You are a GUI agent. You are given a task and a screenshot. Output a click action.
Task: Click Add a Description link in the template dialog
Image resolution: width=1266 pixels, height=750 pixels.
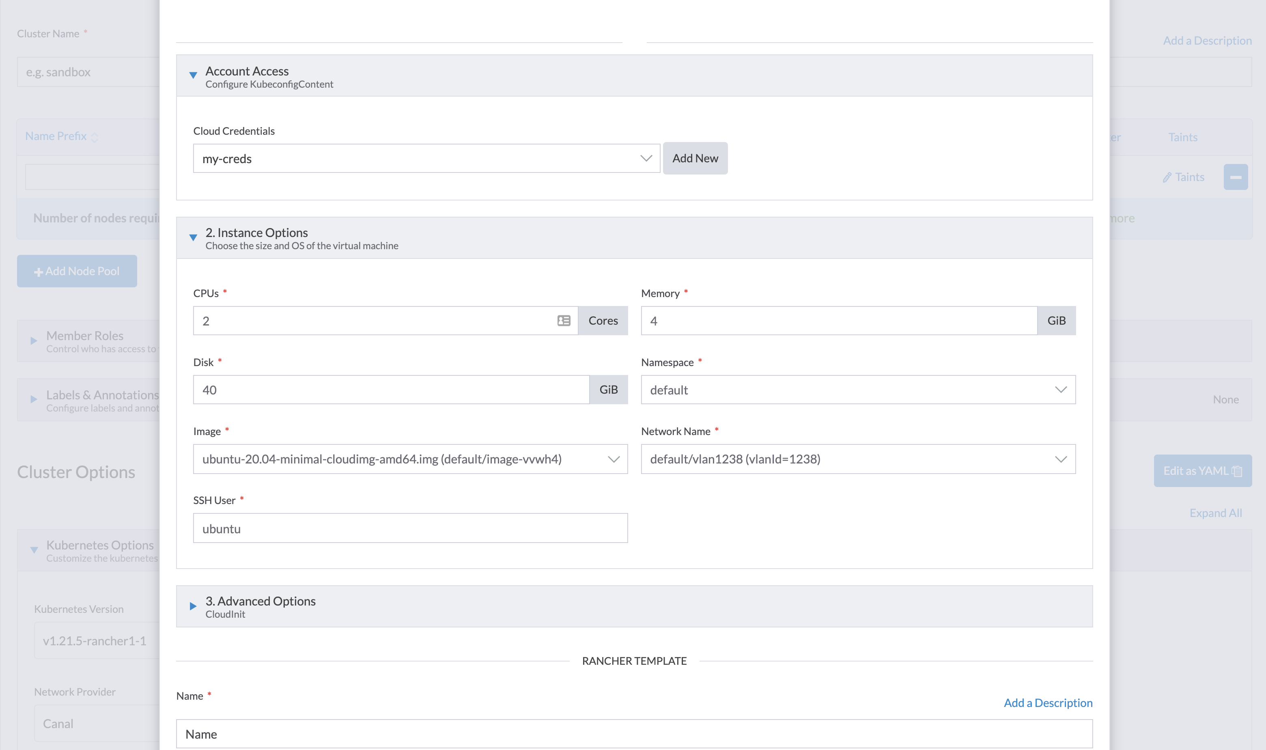(1048, 703)
